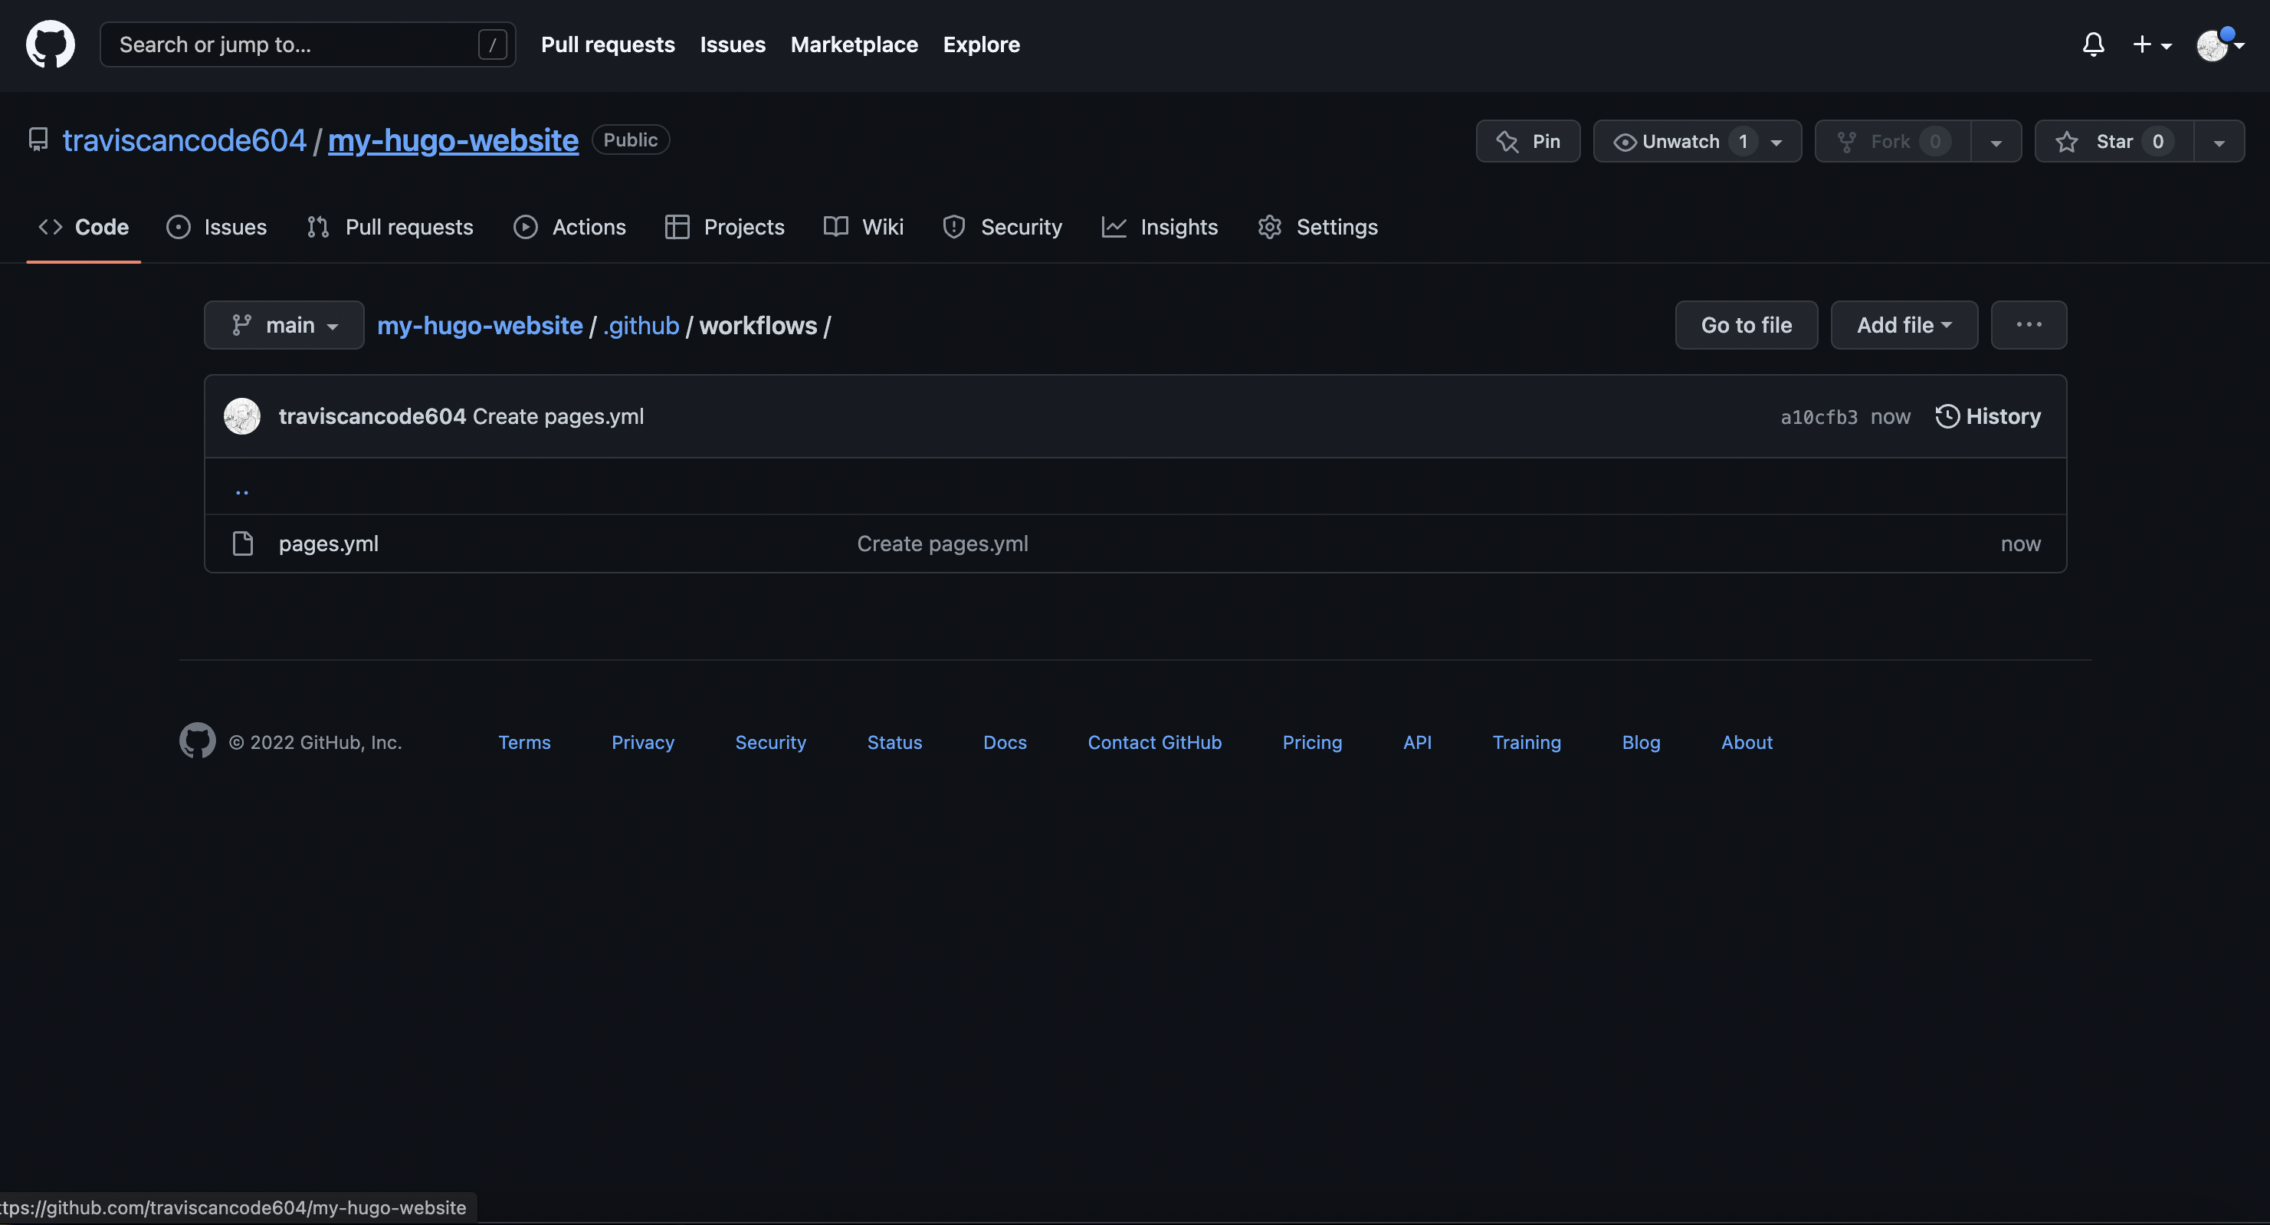Go to Marketplace
Image resolution: width=2270 pixels, height=1225 pixels.
coord(854,44)
